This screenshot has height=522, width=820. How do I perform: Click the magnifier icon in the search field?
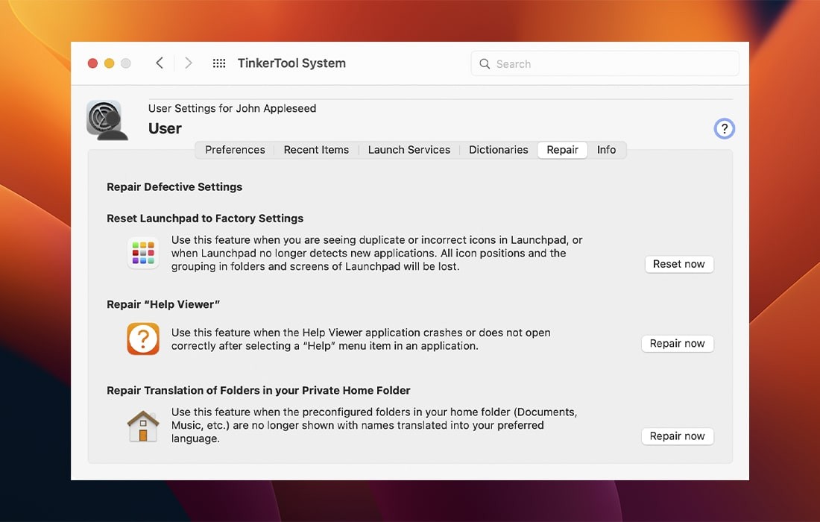[485, 64]
